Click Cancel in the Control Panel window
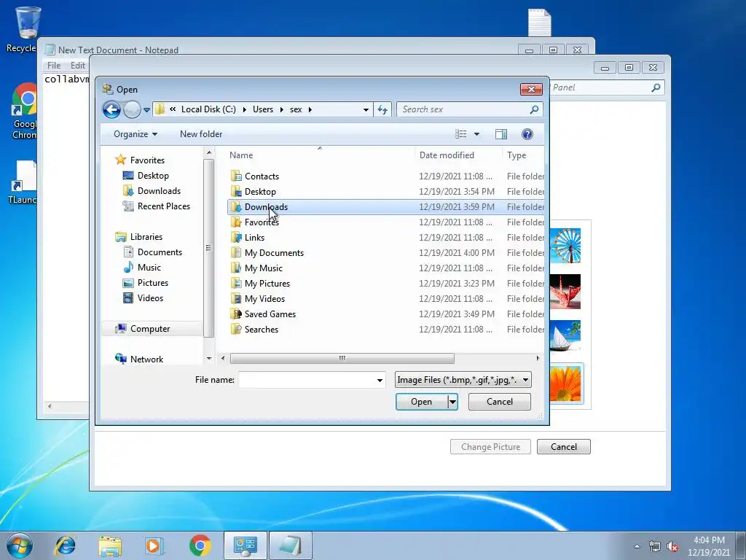 [x=564, y=447]
